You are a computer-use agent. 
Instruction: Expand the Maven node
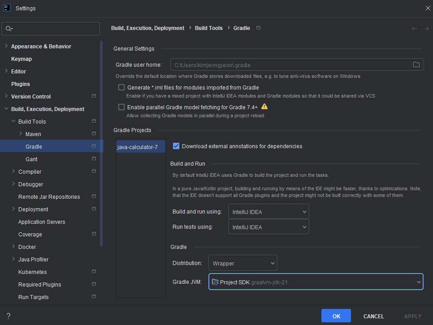coord(21,133)
